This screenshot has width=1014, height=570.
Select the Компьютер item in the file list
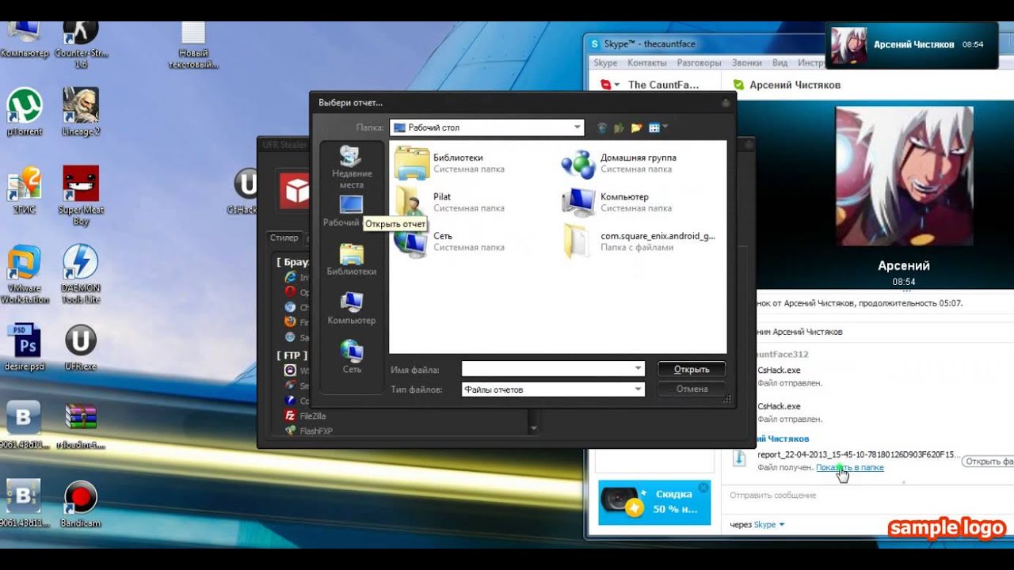pos(617,202)
